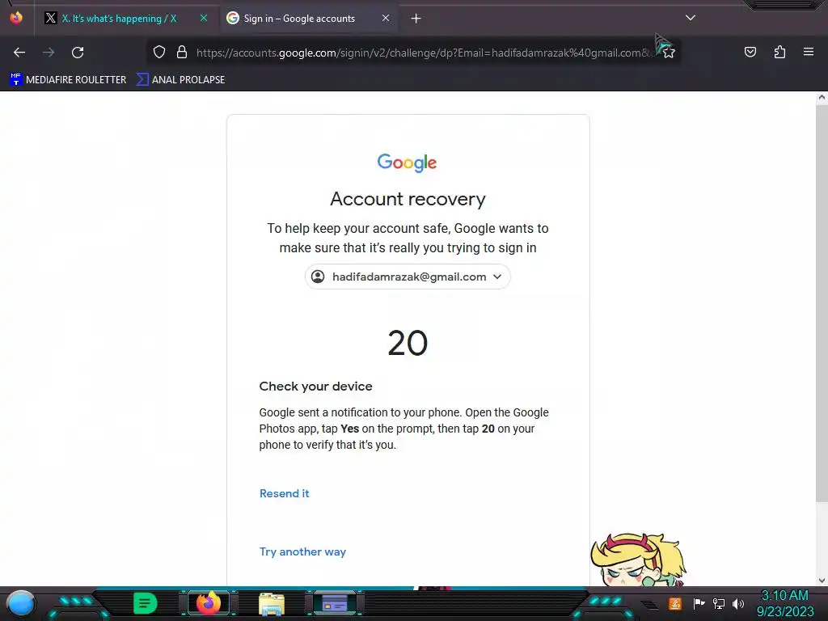The width and height of the screenshot is (828, 621).
Task: Click the Account recovery heading
Action: (408, 199)
